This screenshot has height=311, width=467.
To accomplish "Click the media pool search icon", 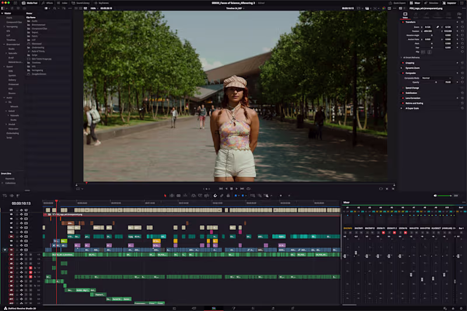I will click(x=55, y=8).
